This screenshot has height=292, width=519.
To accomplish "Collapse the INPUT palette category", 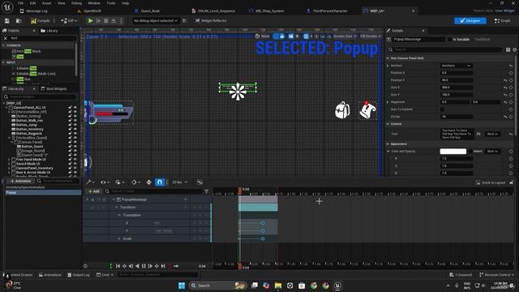I will (3, 62).
